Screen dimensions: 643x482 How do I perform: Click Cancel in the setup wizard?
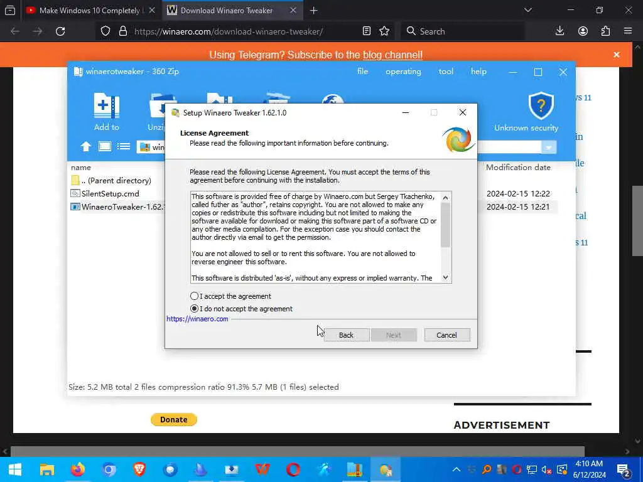[447, 335]
